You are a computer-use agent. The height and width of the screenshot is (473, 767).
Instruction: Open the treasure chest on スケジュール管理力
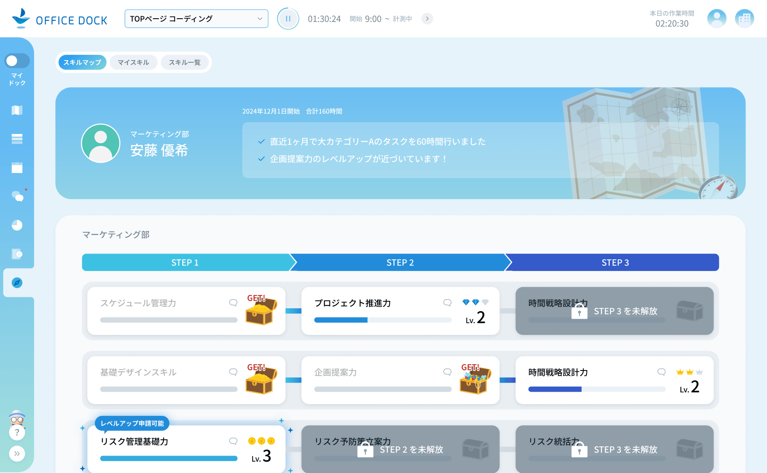pyautogui.click(x=261, y=310)
